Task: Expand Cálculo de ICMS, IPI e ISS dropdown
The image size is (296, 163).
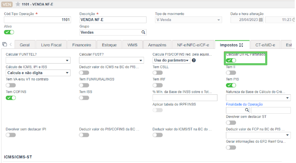Action: tap(38, 73)
